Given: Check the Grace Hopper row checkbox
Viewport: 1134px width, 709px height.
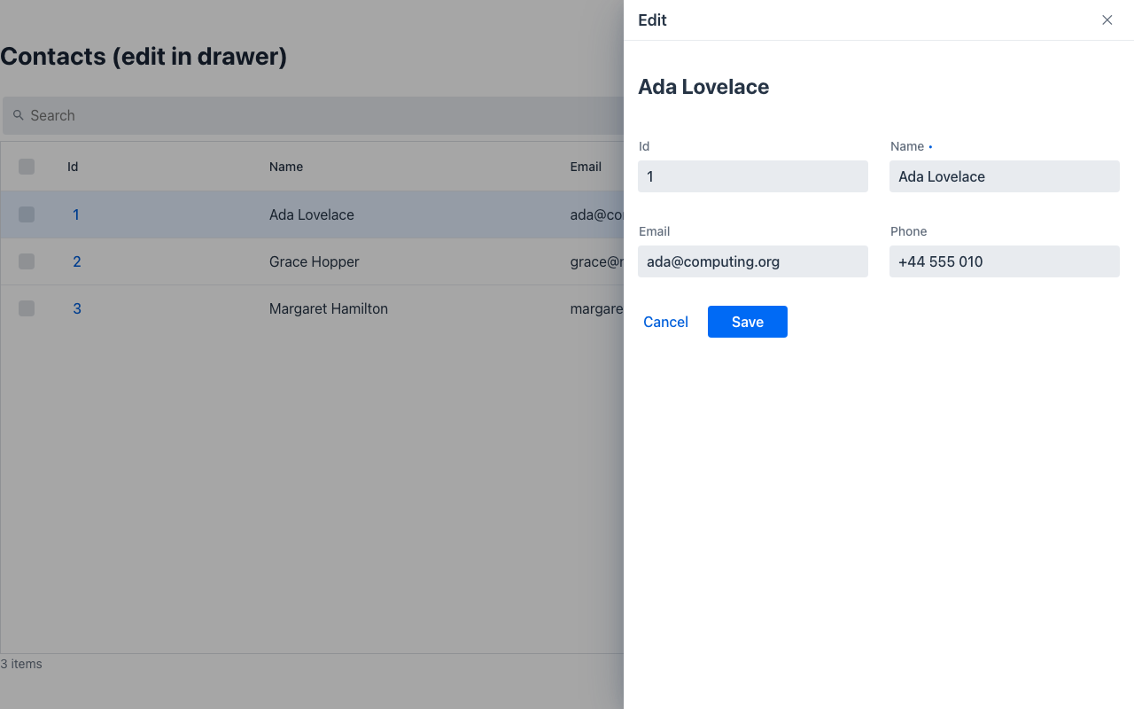Looking at the screenshot, I should tap(27, 261).
